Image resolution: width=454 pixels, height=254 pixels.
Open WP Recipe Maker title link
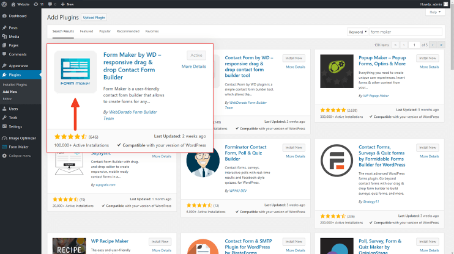coord(110,241)
